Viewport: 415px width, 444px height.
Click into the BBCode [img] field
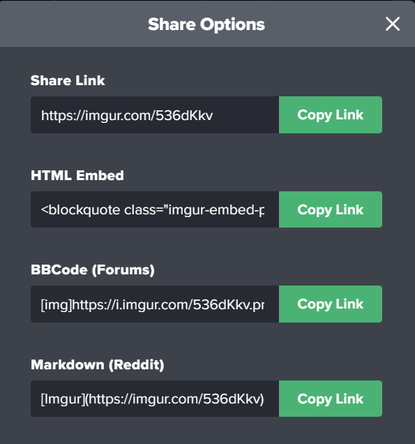[x=155, y=304]
